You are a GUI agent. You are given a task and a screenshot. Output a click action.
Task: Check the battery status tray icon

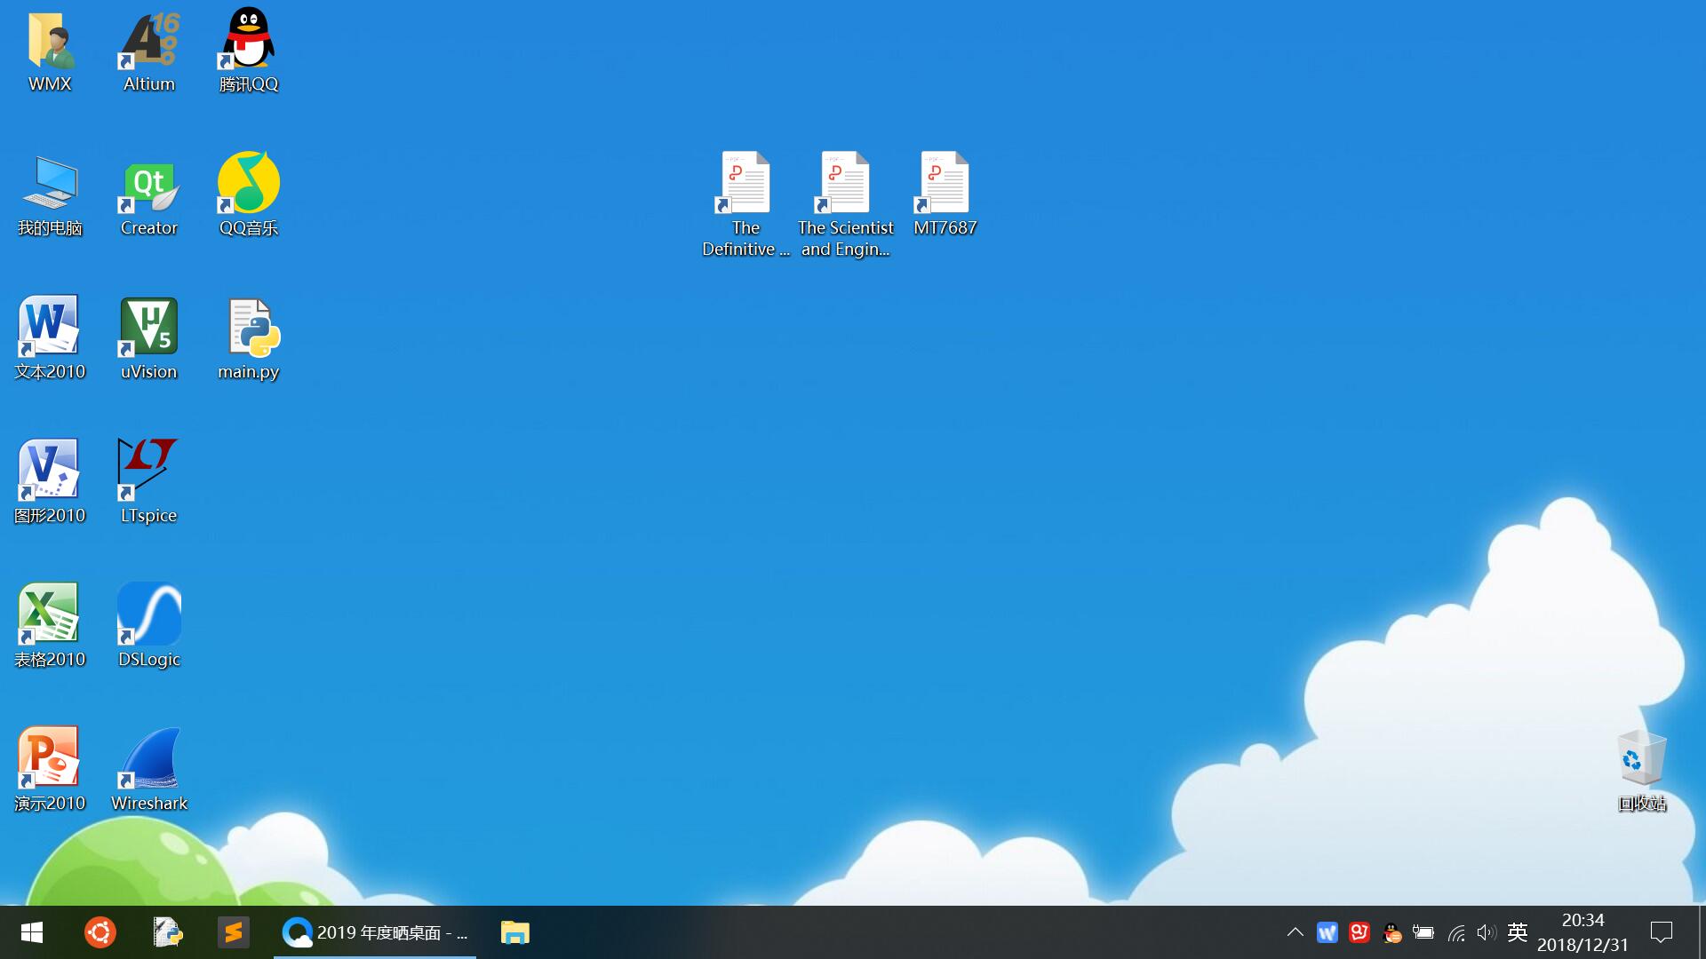(x=1423, y=932)
